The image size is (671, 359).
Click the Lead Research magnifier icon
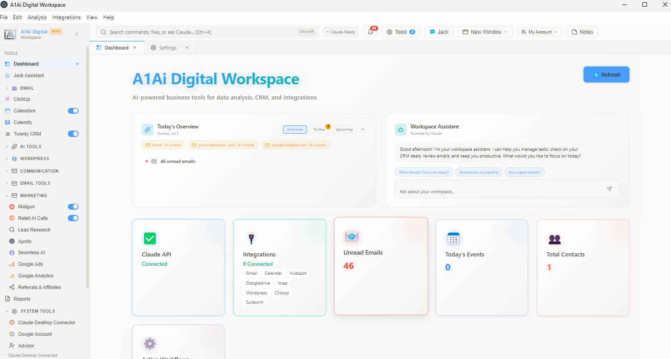12,230
